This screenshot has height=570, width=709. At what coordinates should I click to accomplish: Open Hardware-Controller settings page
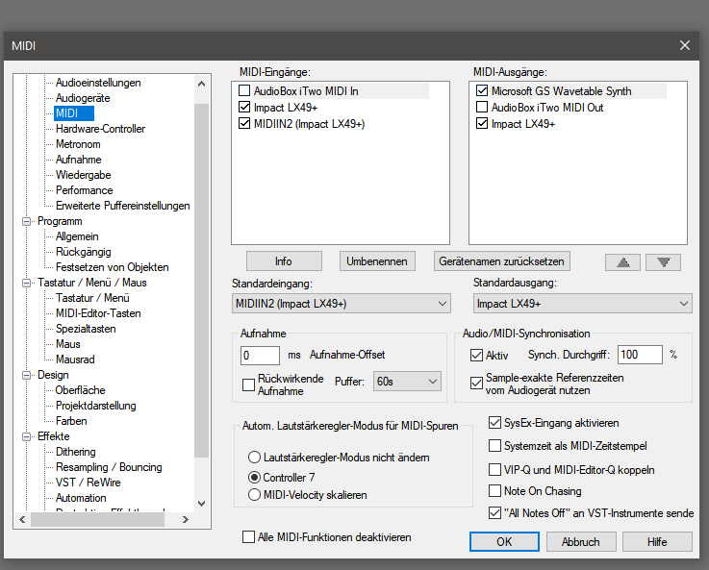(x=100, y=129)
